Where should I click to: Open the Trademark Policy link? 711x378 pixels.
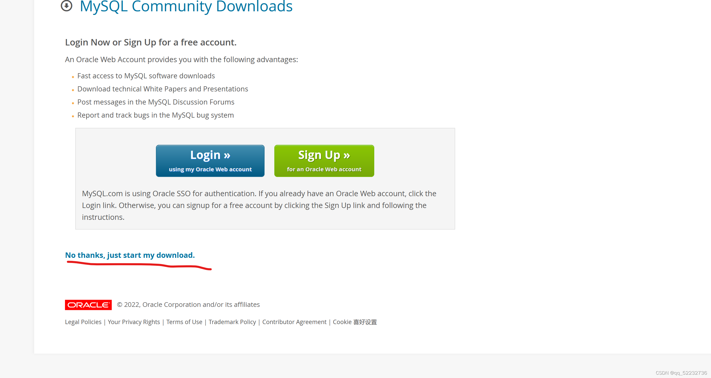point(232,322)
